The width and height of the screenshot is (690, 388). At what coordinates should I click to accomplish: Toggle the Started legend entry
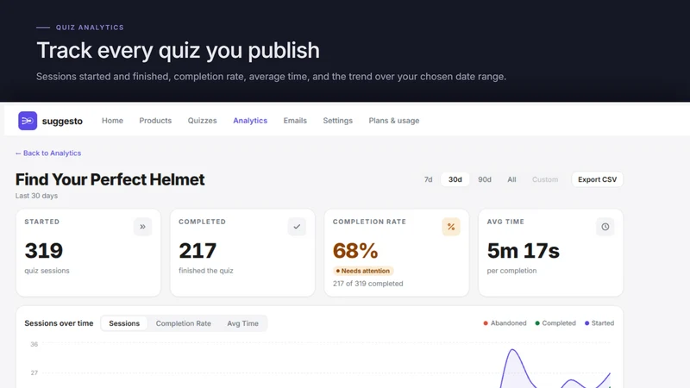pos(599,322)
